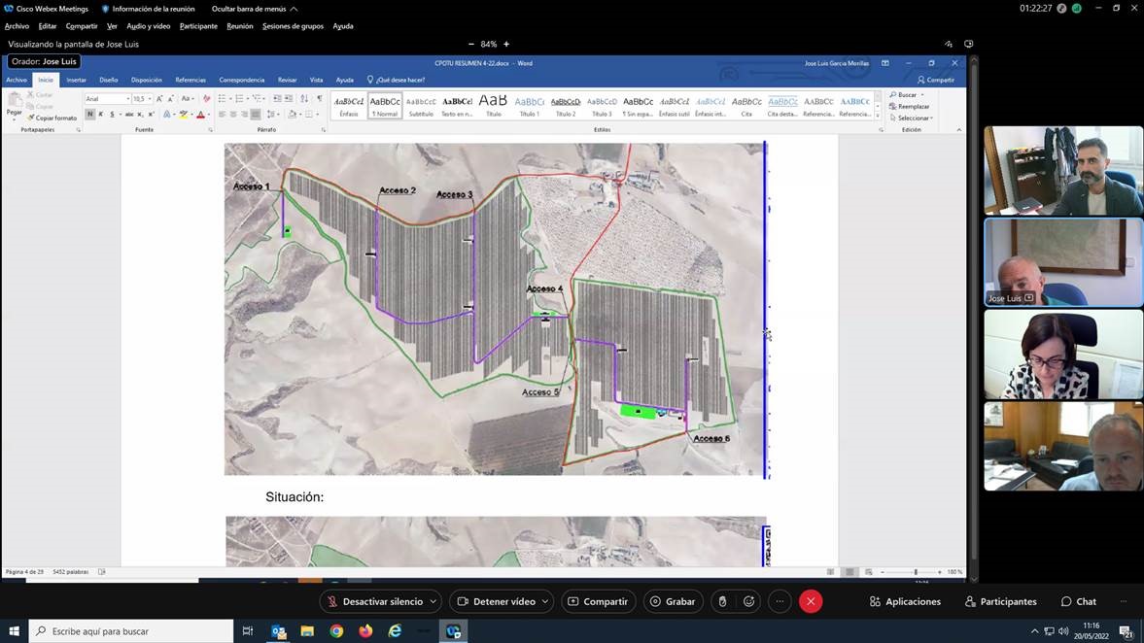Screen dimensions: 1144x643
Task: Click the Windows search box
Action: pos(131,631)
